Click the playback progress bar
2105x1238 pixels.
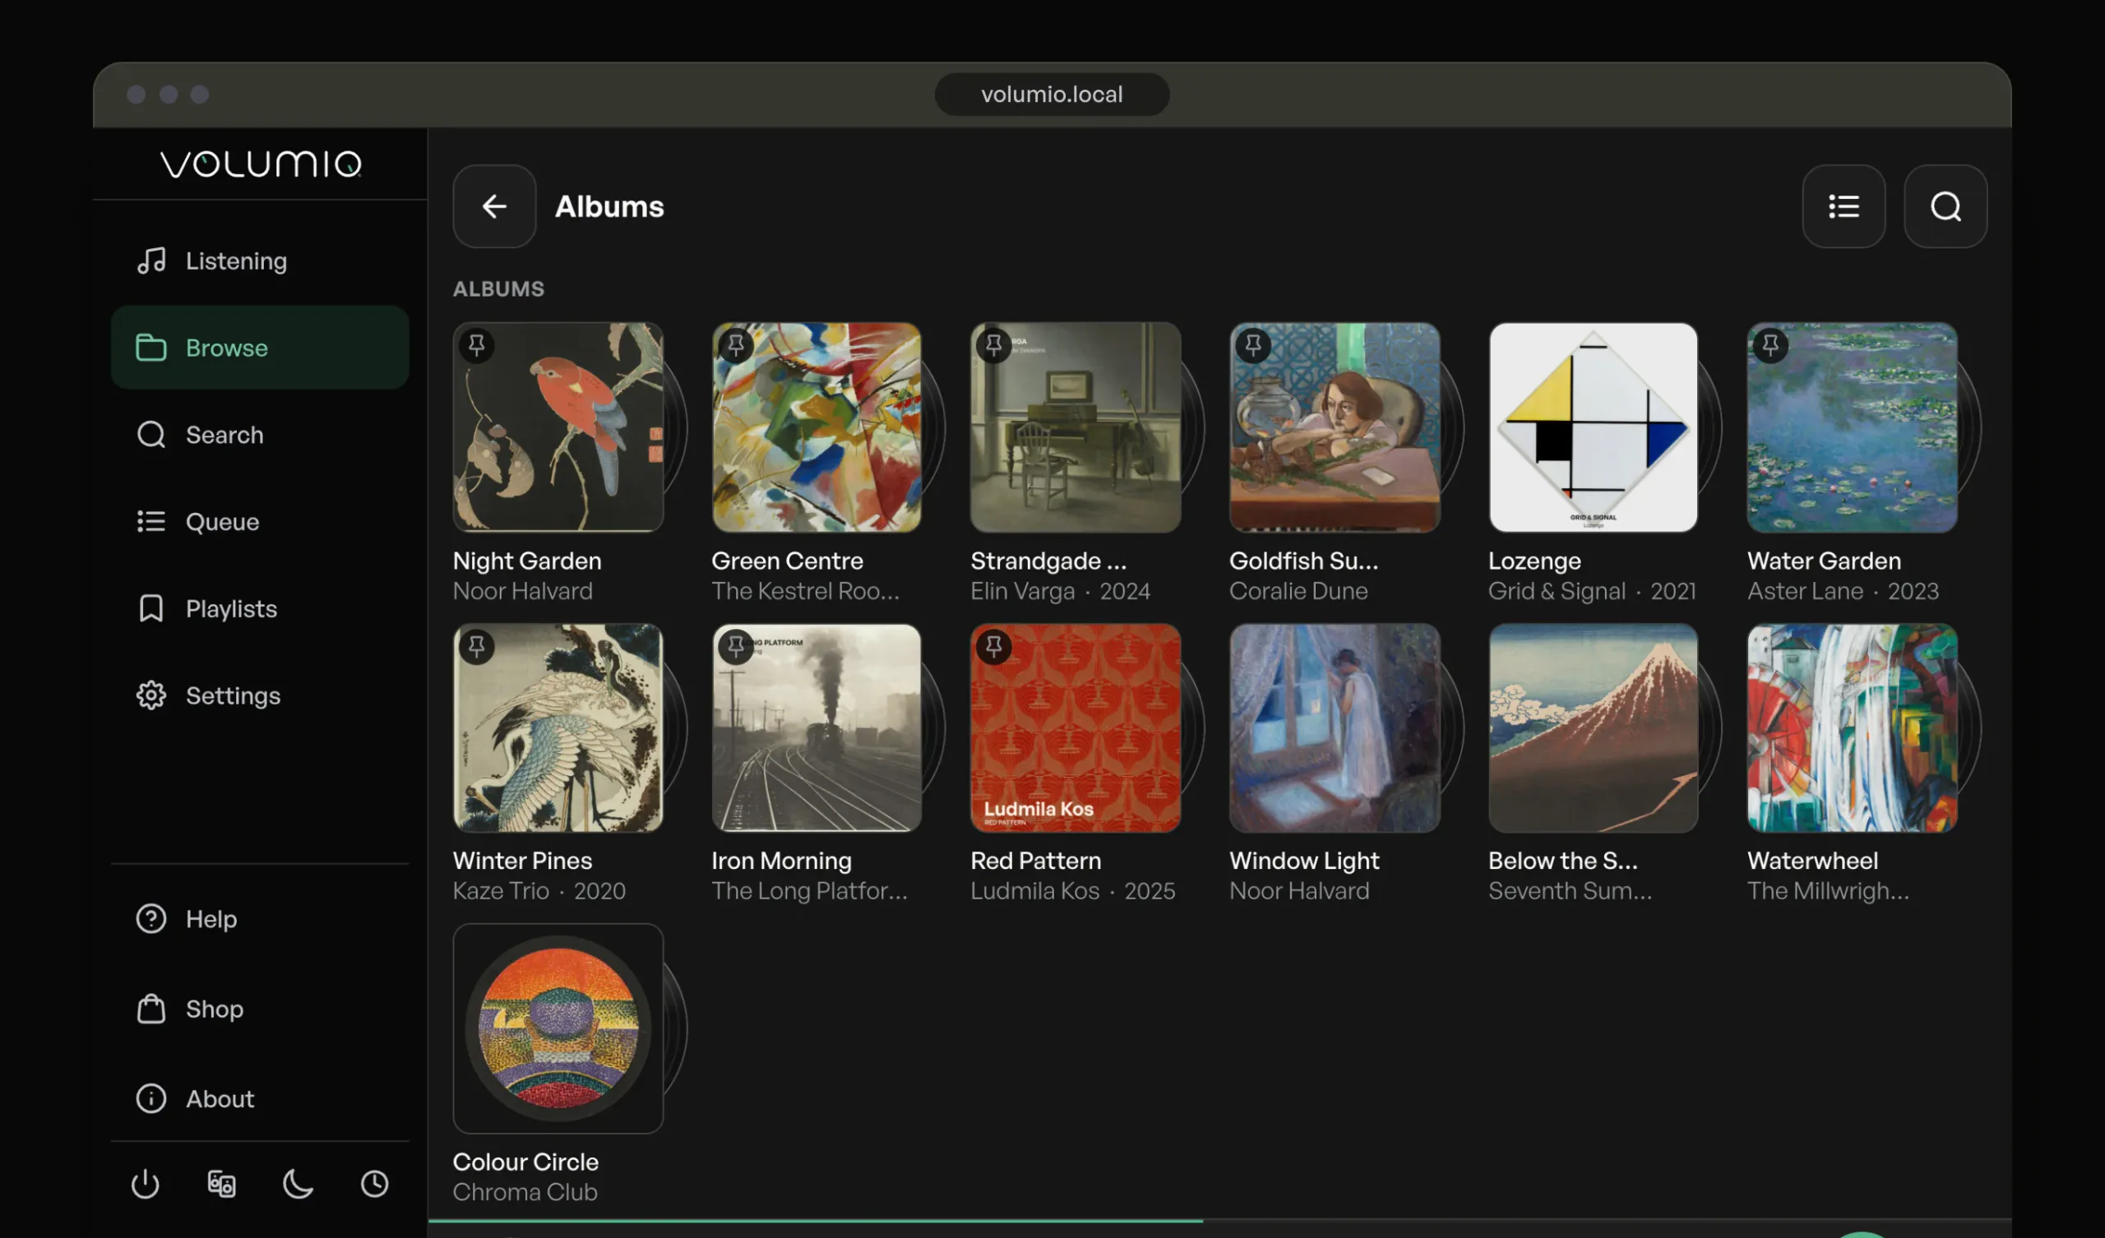tap(1219, 1221)
